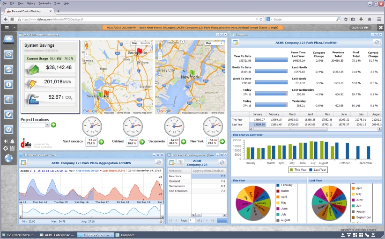Toggle This Year series in chart legend
The height and width of the screenshot is (239, 385).
[298, 170]
